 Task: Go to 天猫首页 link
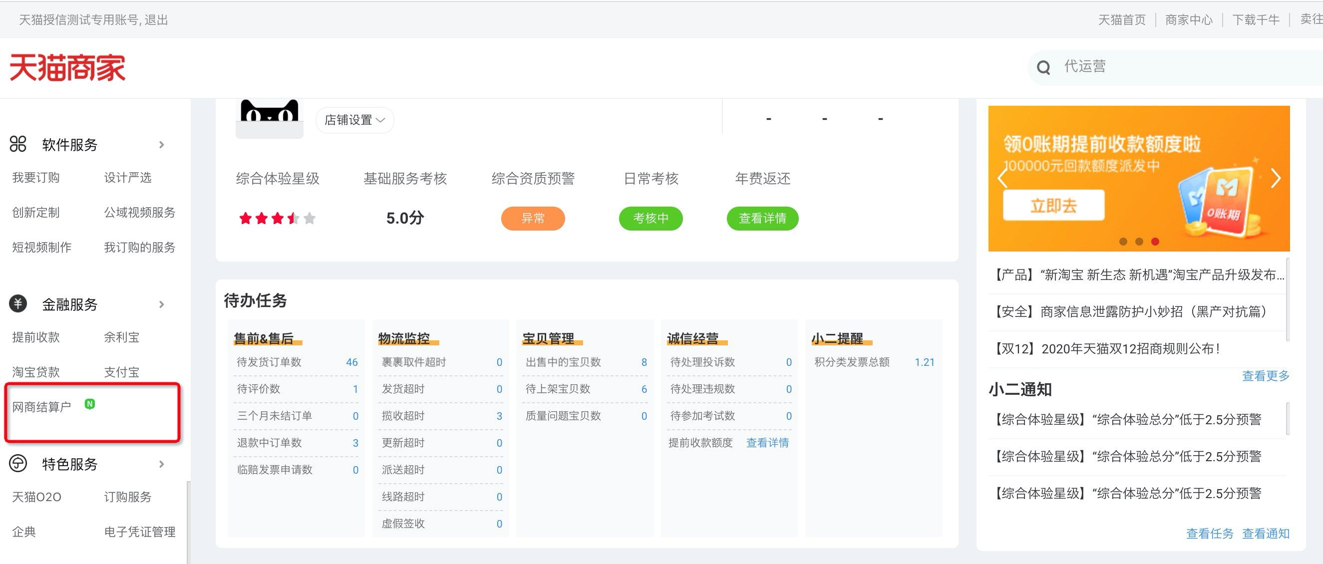point(1122,20)
